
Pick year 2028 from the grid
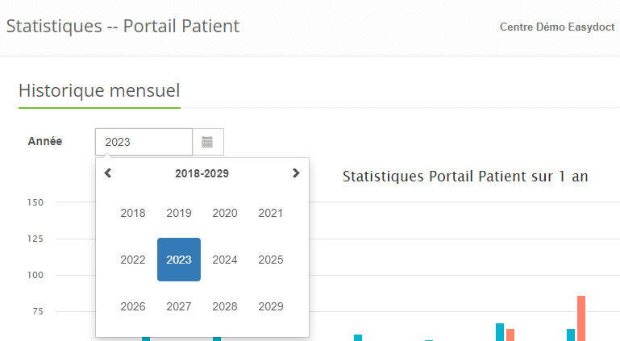click(x=225, y=306)
